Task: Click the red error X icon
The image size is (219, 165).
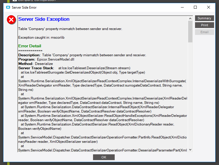Action: (11, 20)
